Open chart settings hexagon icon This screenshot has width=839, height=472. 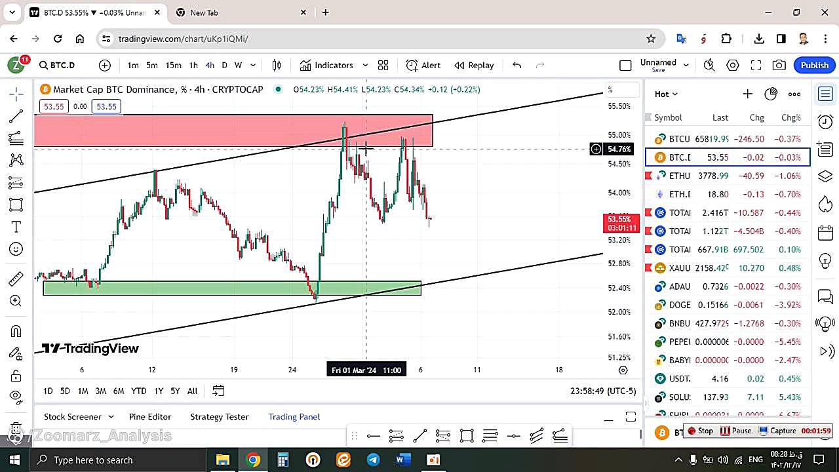click(x=733, y=65)
